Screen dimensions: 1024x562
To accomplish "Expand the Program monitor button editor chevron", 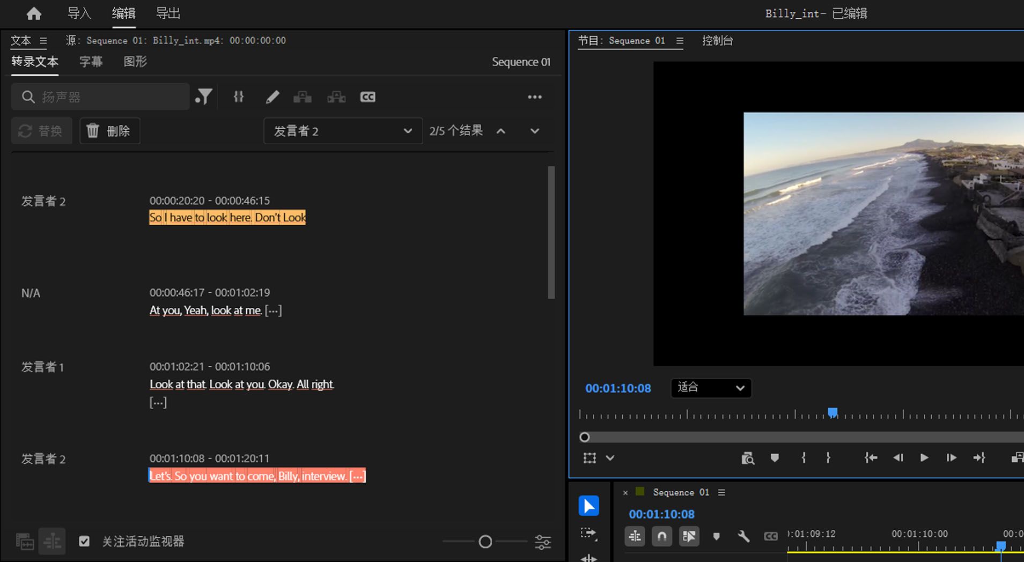I will [x=610, y=457].
